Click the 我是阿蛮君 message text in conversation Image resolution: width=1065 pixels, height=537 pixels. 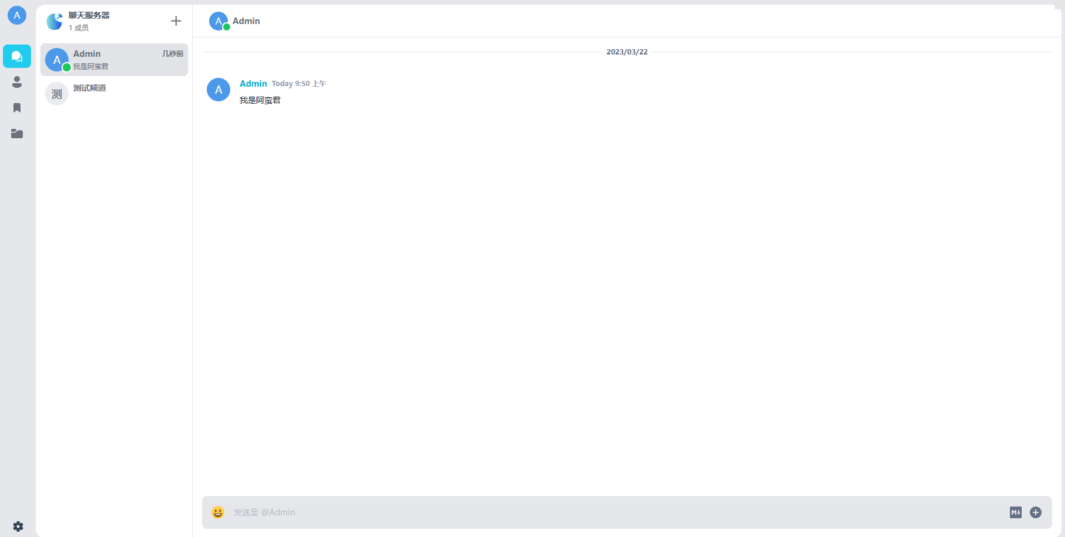260,100
